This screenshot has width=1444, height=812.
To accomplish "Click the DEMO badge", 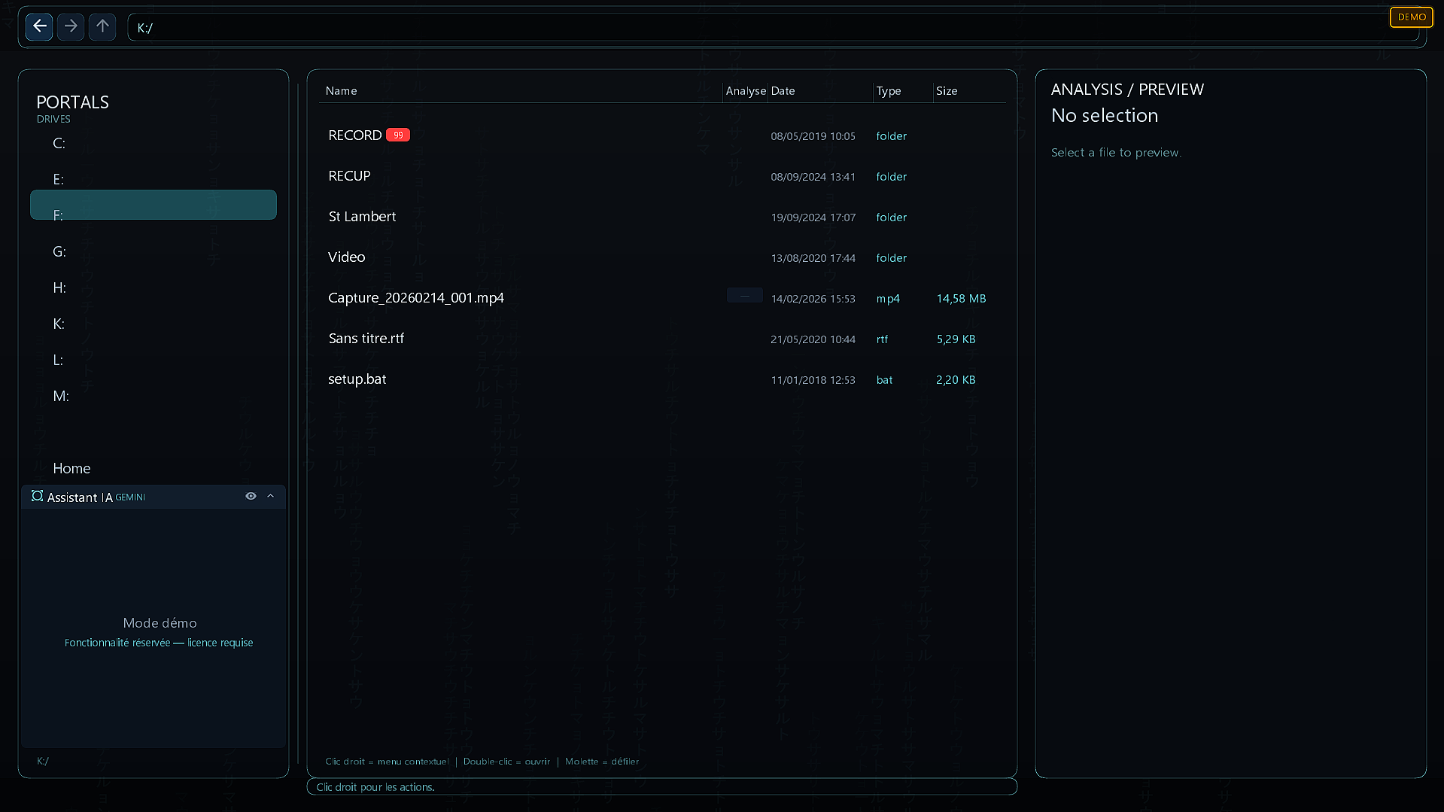I will (x=1411, y=17).
